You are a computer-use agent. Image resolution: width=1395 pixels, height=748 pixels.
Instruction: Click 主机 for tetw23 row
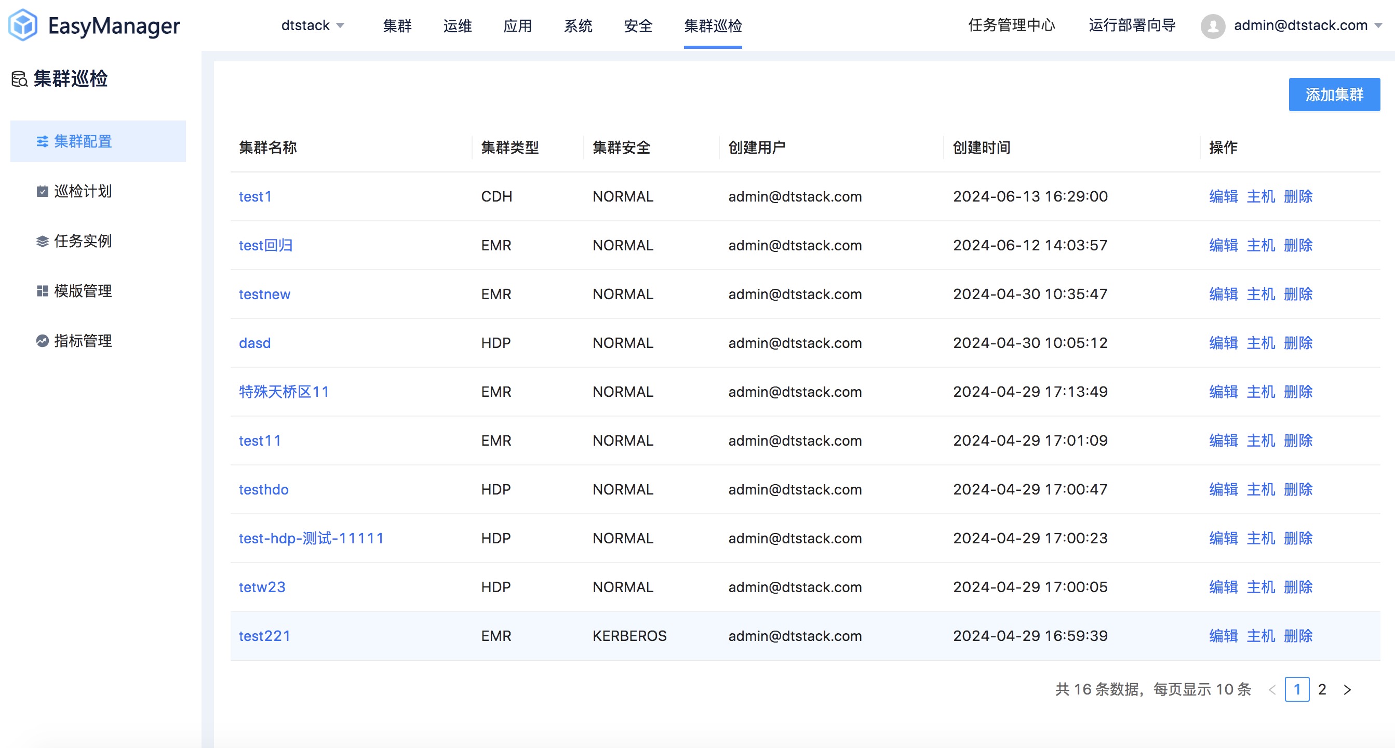[1260, 586]
